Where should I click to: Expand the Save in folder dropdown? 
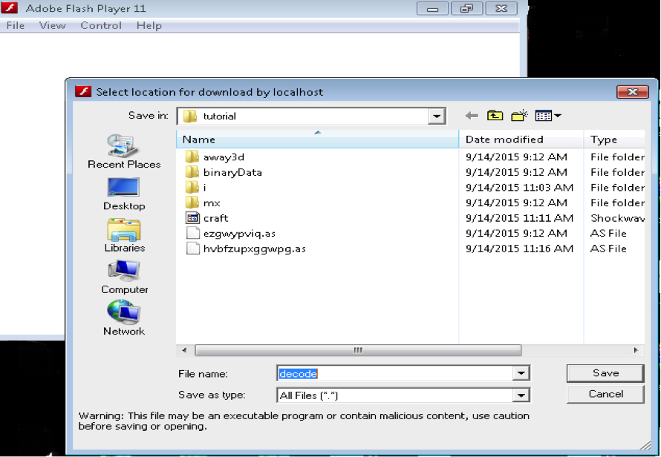tap(437, 116)
